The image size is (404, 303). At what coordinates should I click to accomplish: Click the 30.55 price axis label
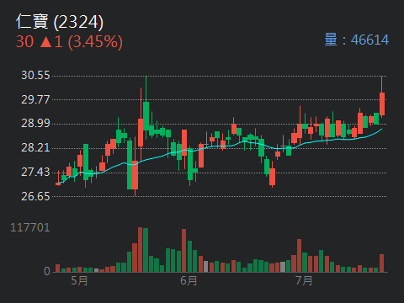[35, 75]
